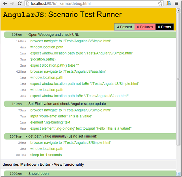Click the '0 Errors' status badge
This screenshot has height=177, width=182.
(x=164, y=27)
